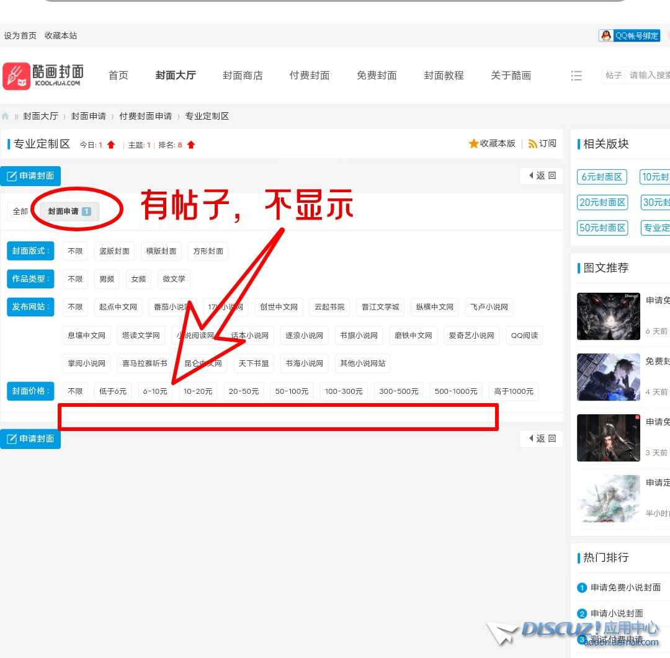Select the 20-50元 price filter
The image size is (670, 658).
[x=244, y=391]
